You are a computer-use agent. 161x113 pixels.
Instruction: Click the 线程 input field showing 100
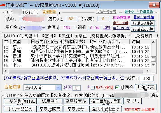pos(147,79)
